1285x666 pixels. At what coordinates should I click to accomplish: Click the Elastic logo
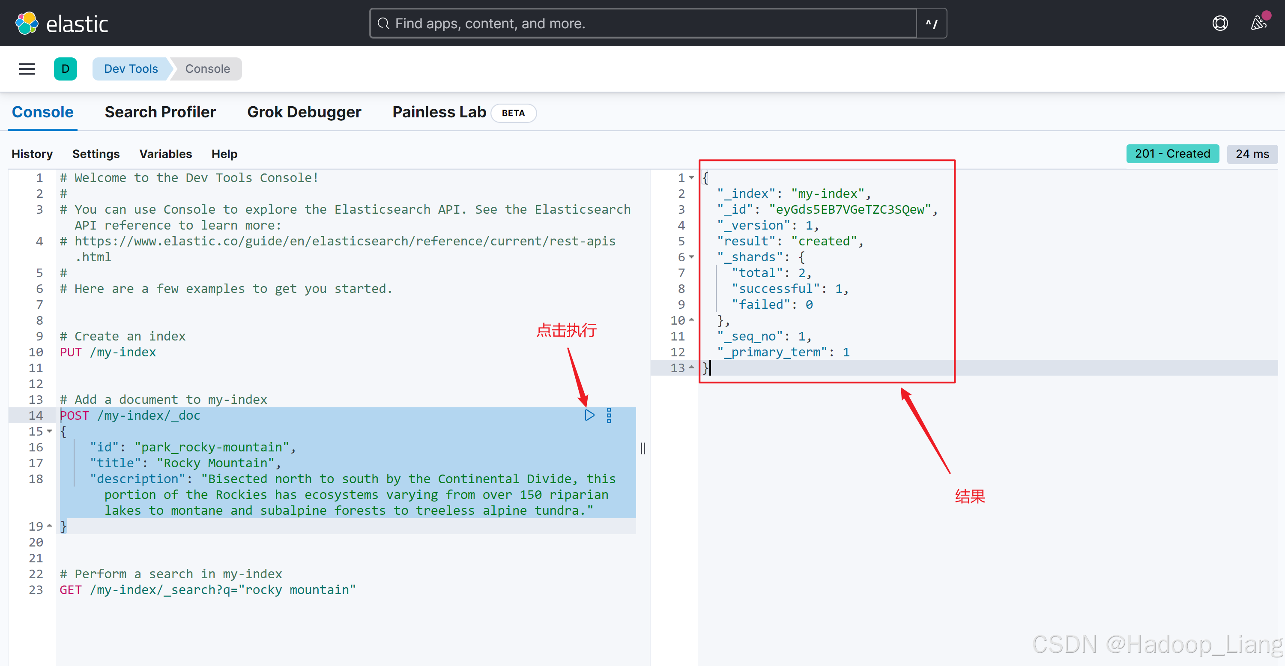(62, 24)
